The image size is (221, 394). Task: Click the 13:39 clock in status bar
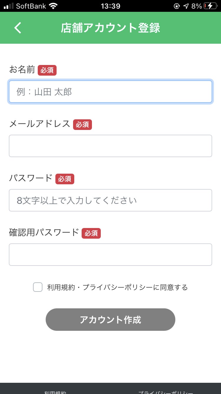point(111,6)
